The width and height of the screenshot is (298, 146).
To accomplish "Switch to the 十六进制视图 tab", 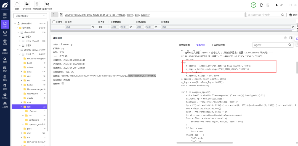I will point(218,45).
